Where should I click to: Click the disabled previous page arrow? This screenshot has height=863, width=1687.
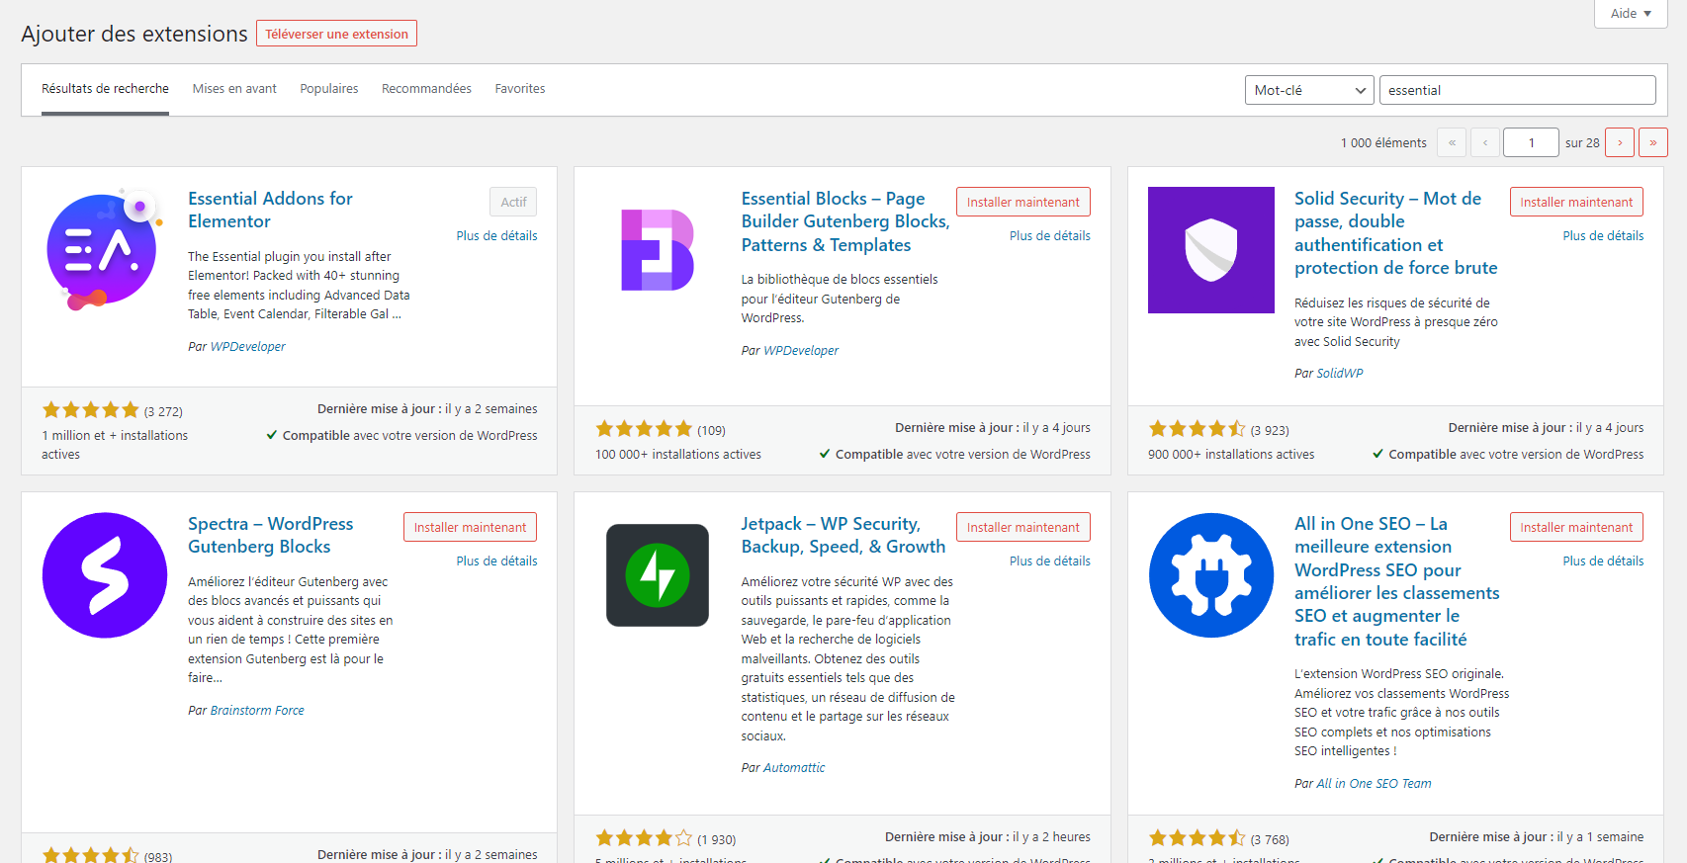1485,142
